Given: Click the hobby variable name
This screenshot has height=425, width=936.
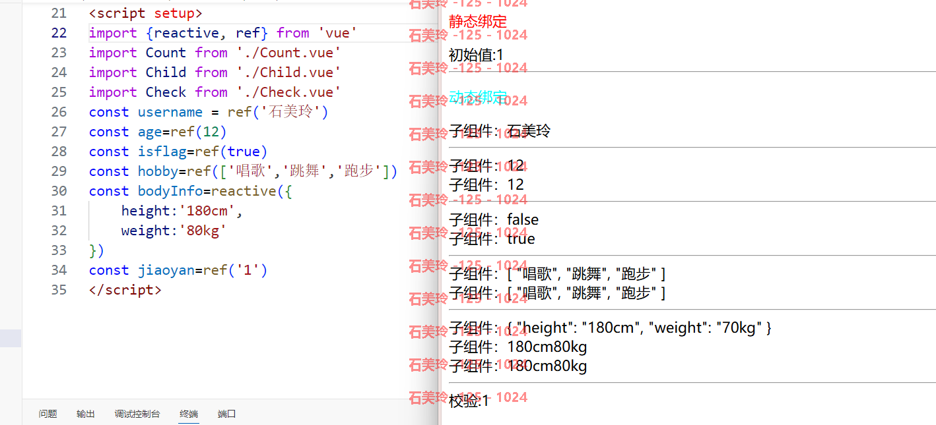Looking at the screenshot, I should (x=158, y=171).
